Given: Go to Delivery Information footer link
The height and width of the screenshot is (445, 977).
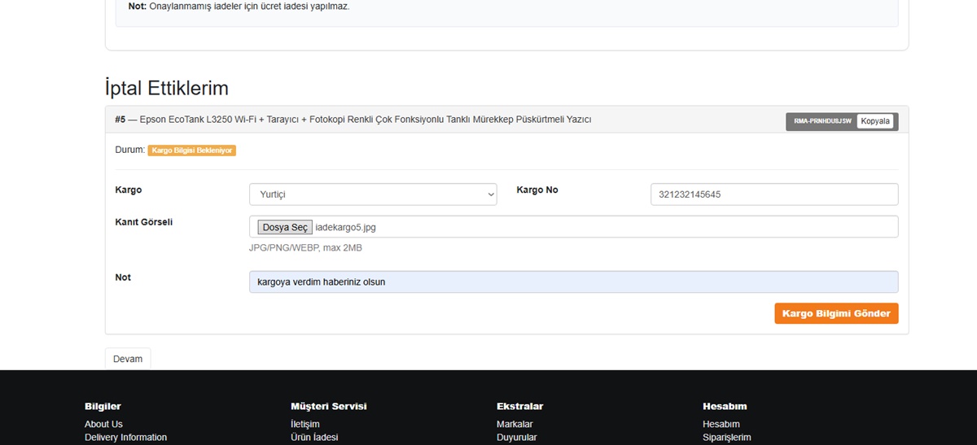Looking at the screenshot, I should [125, 438].
